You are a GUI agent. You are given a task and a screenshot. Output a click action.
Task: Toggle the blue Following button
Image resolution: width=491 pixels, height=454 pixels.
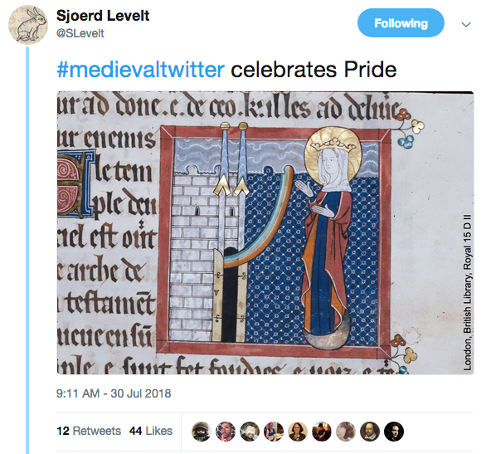(401, 23)
